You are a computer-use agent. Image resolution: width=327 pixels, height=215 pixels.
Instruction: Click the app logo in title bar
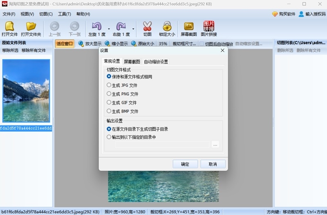[x=4, y=4]
